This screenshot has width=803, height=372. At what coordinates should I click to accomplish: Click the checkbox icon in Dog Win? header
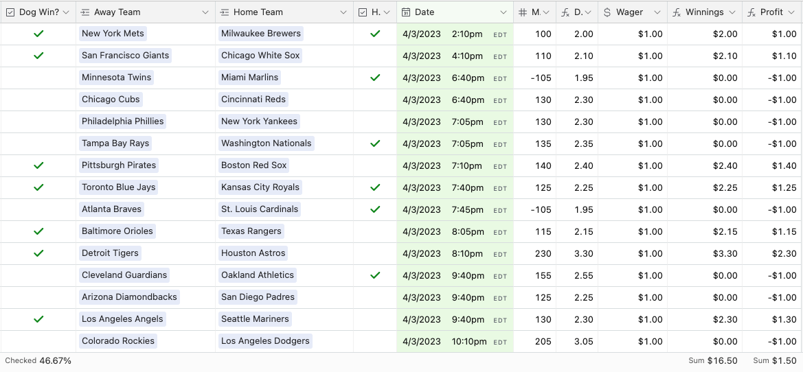pos(10,12)
